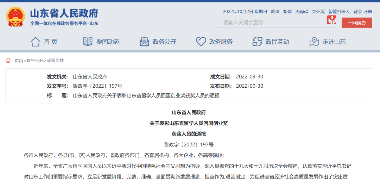Go to 政务公开 in the breadcrumb
This screenshot has height=181, width=380.
pos(35,61)
